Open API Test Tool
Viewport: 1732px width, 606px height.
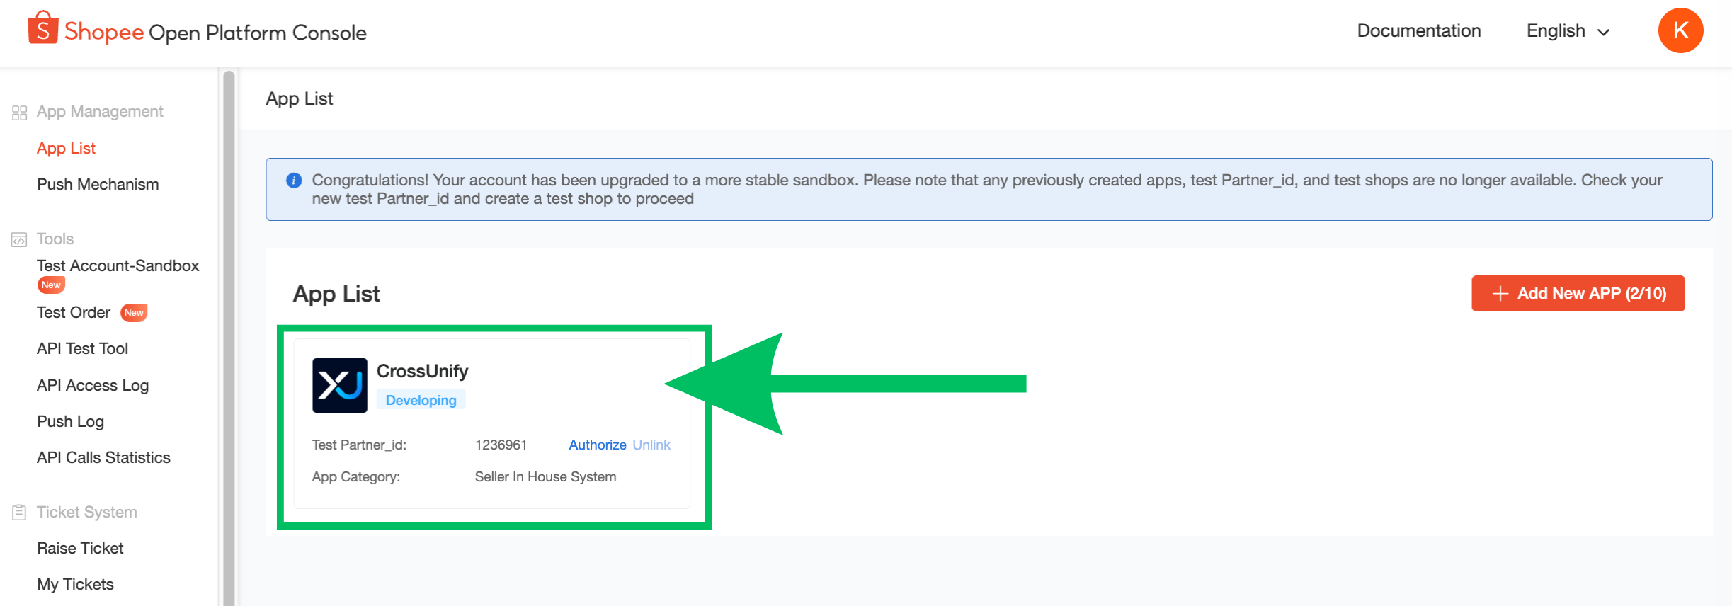click(82, 348)
